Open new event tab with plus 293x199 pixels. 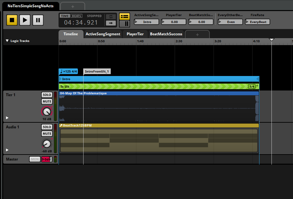click(x=73, y=7)
